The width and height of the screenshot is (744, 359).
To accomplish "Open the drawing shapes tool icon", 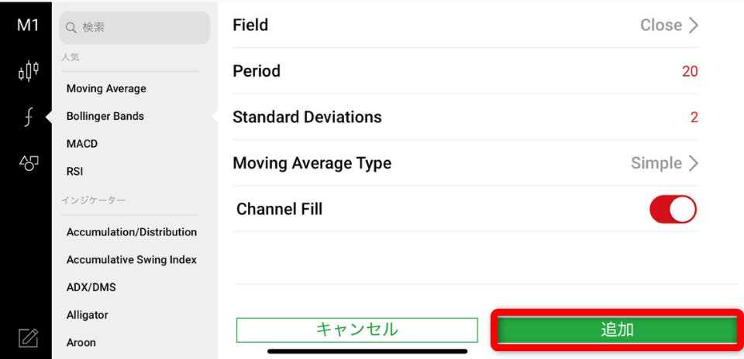I will (x=28, y=162).
